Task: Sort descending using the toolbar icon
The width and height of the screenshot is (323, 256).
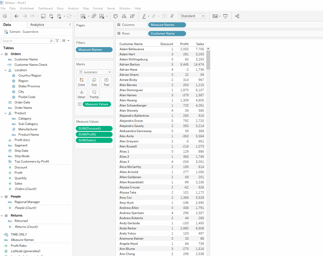Action: click(132, 16)
